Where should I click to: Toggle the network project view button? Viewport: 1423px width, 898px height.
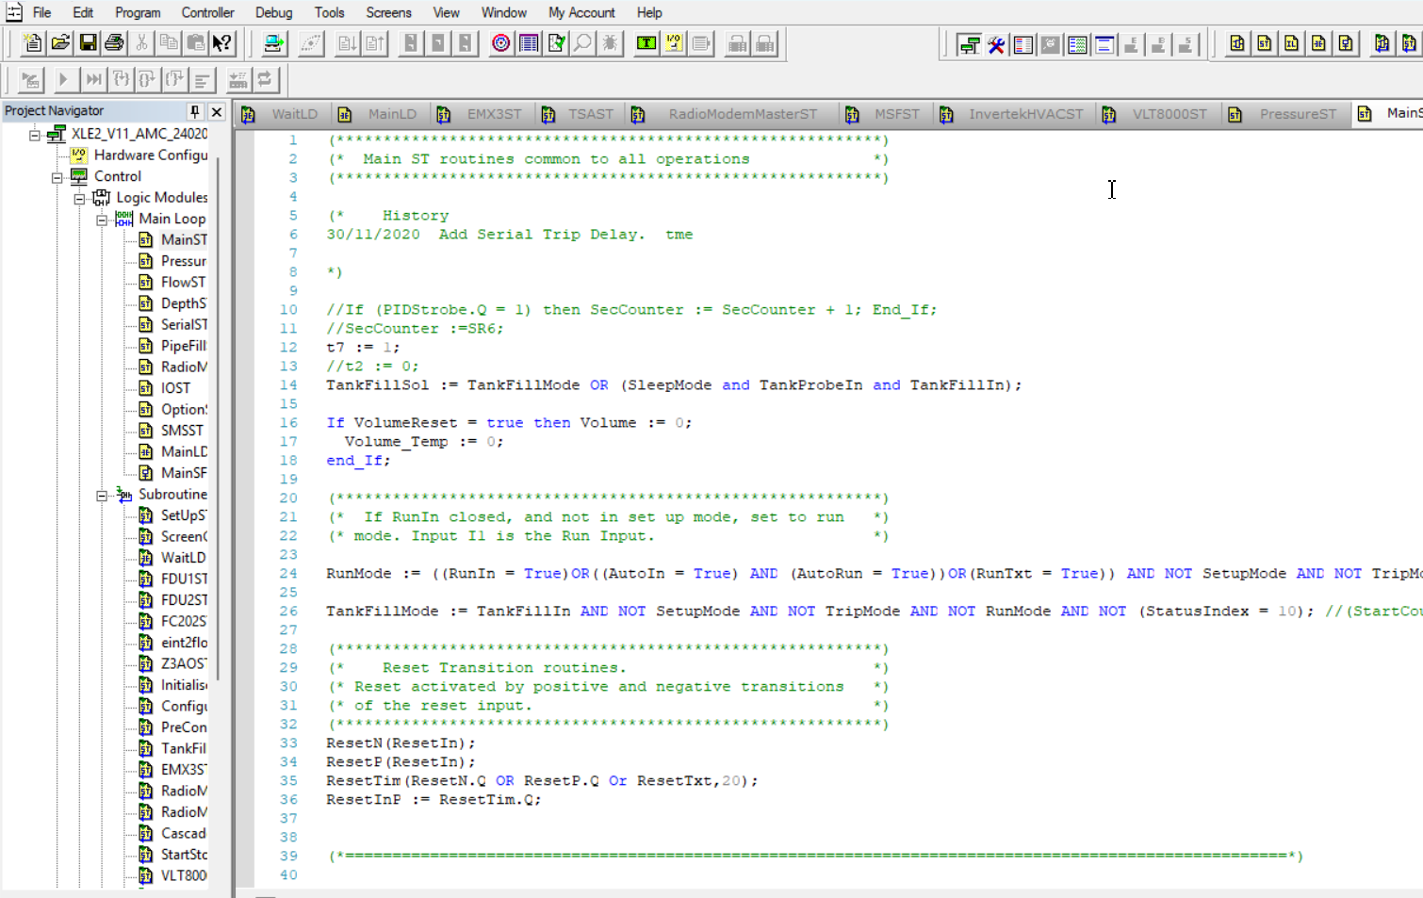(x=969, y=44)
